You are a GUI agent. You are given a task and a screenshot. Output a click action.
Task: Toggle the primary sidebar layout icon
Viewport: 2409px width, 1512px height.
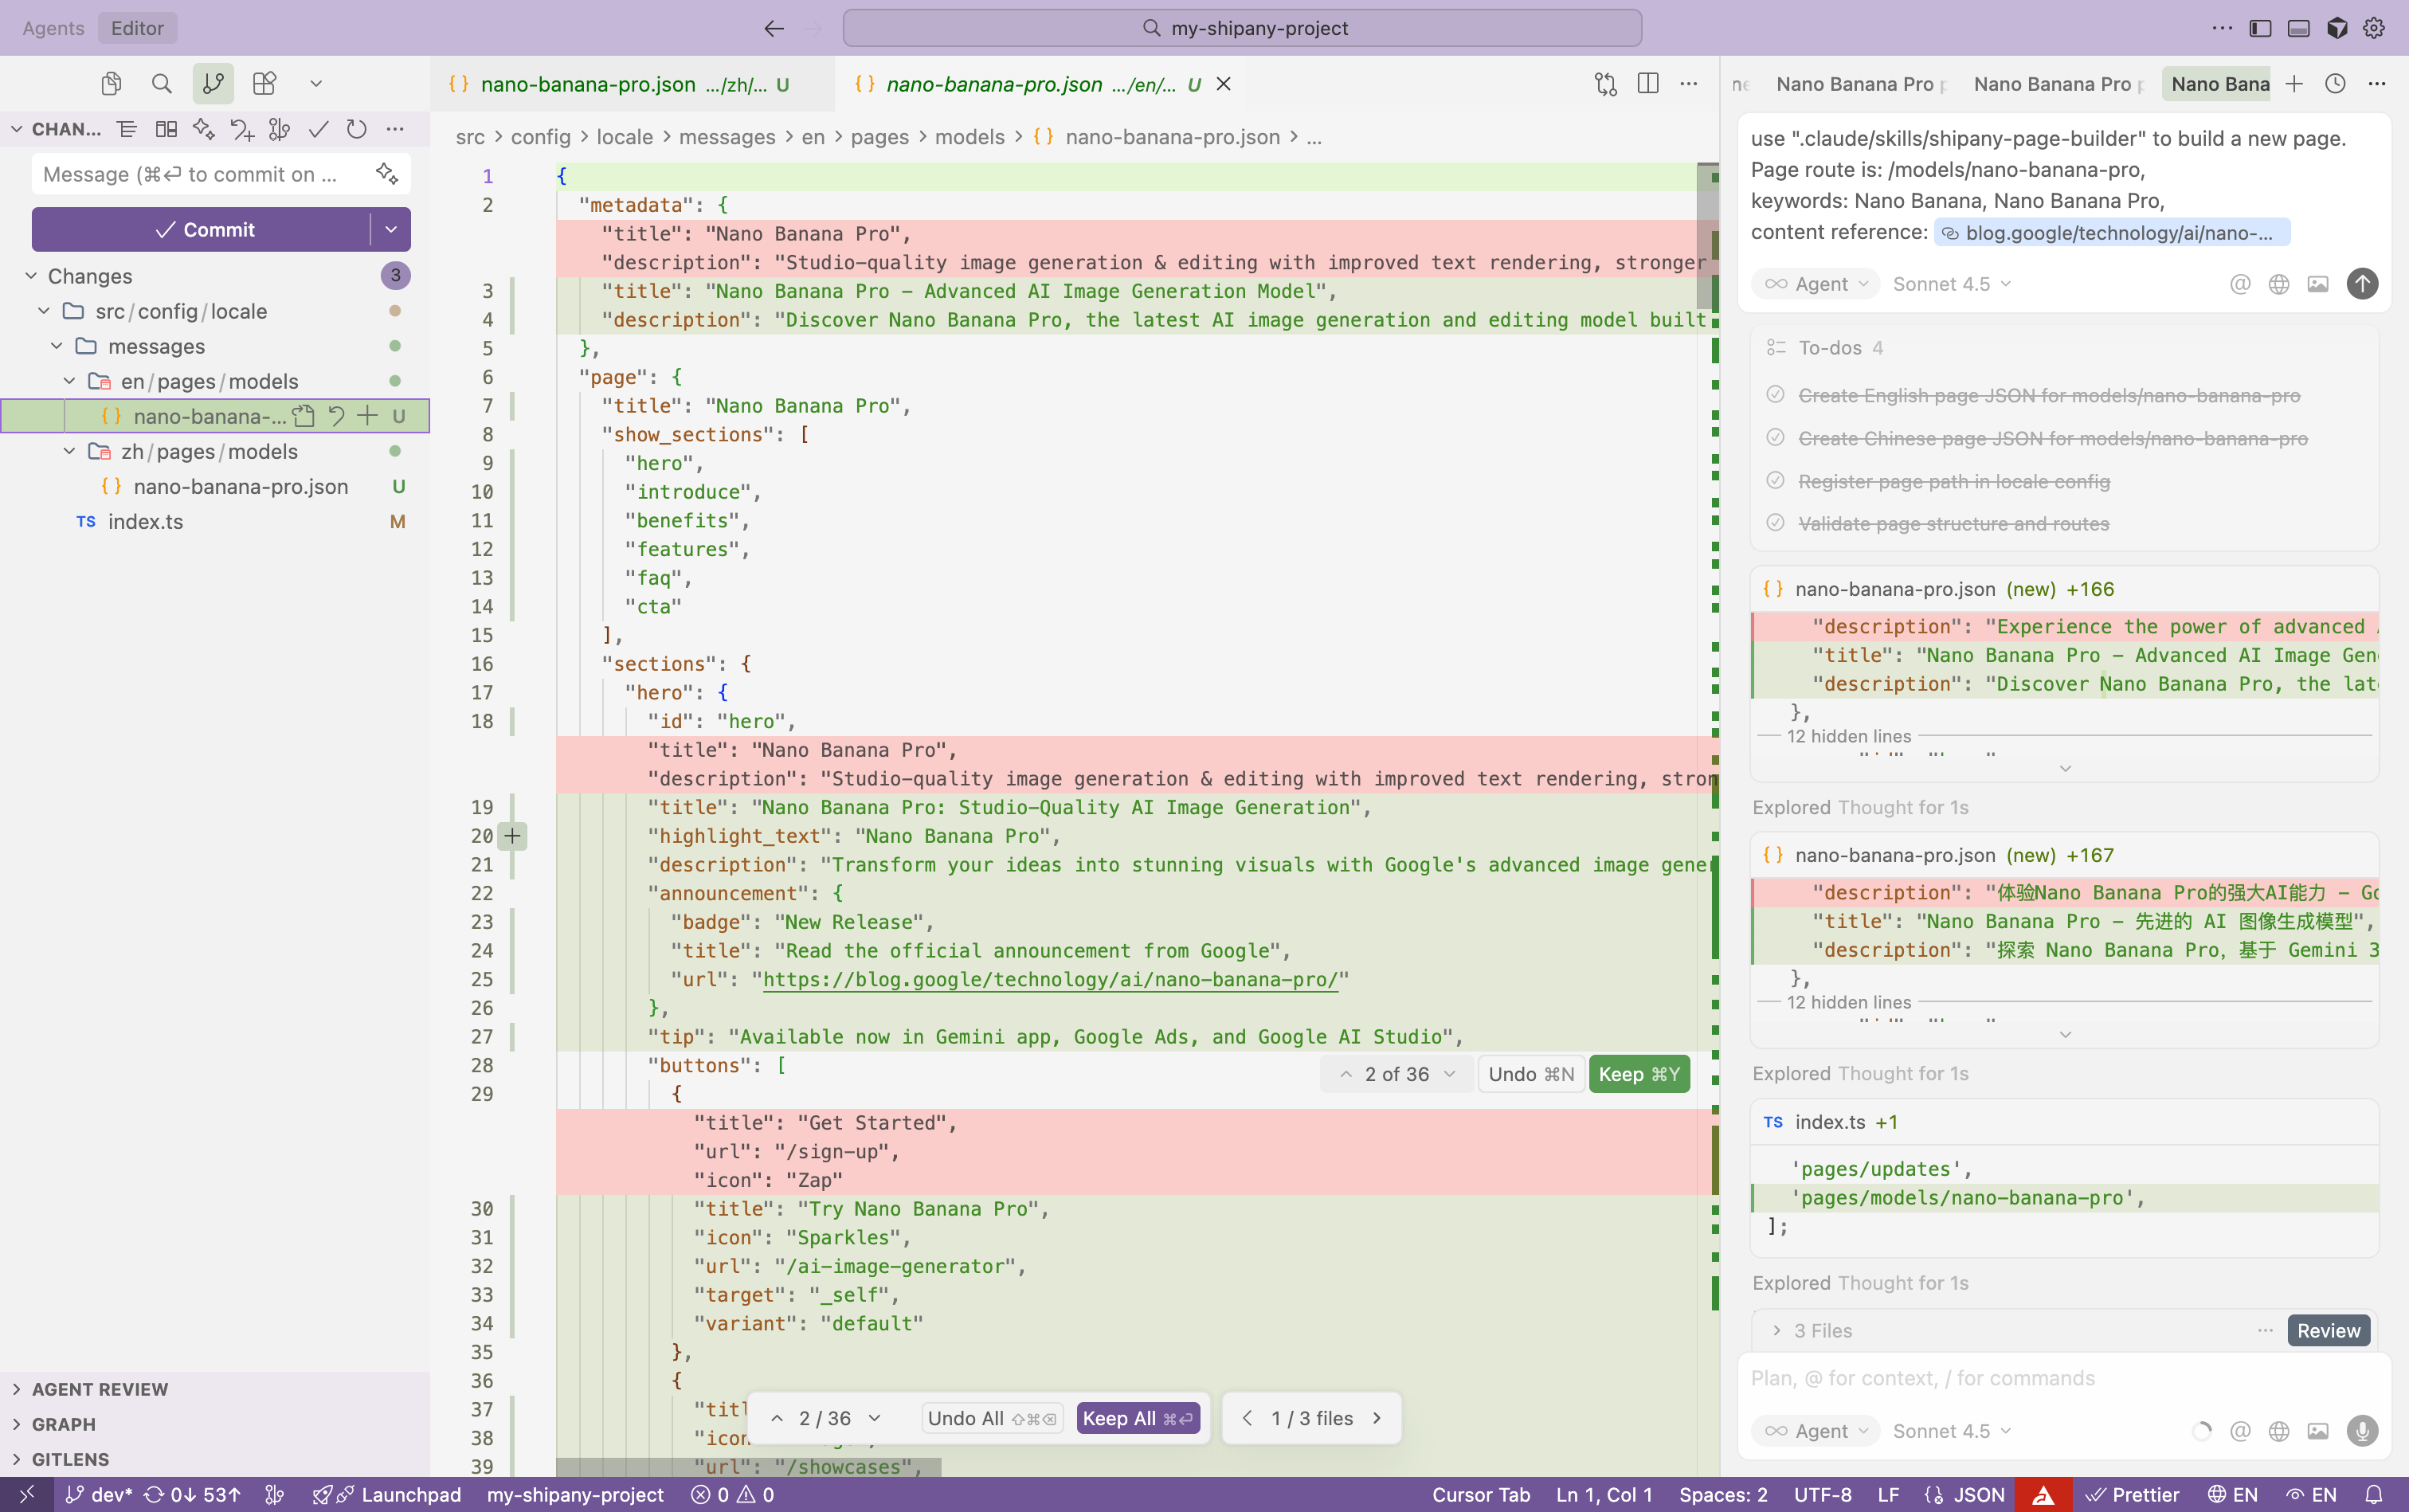coord(2260,28)
